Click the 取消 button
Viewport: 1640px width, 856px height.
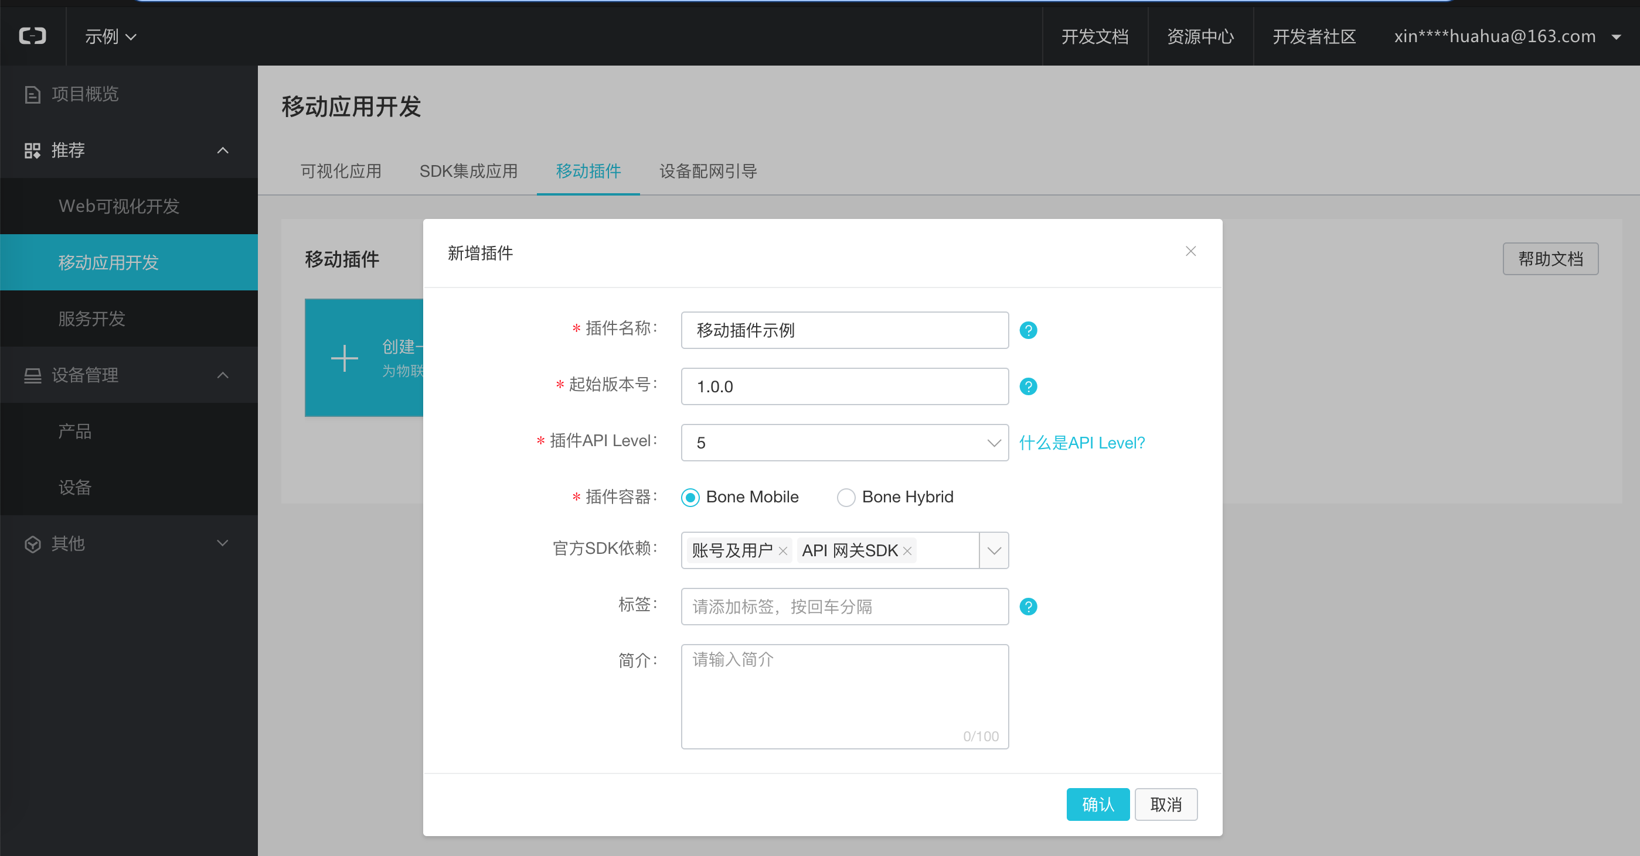(x=1166, y=804)
